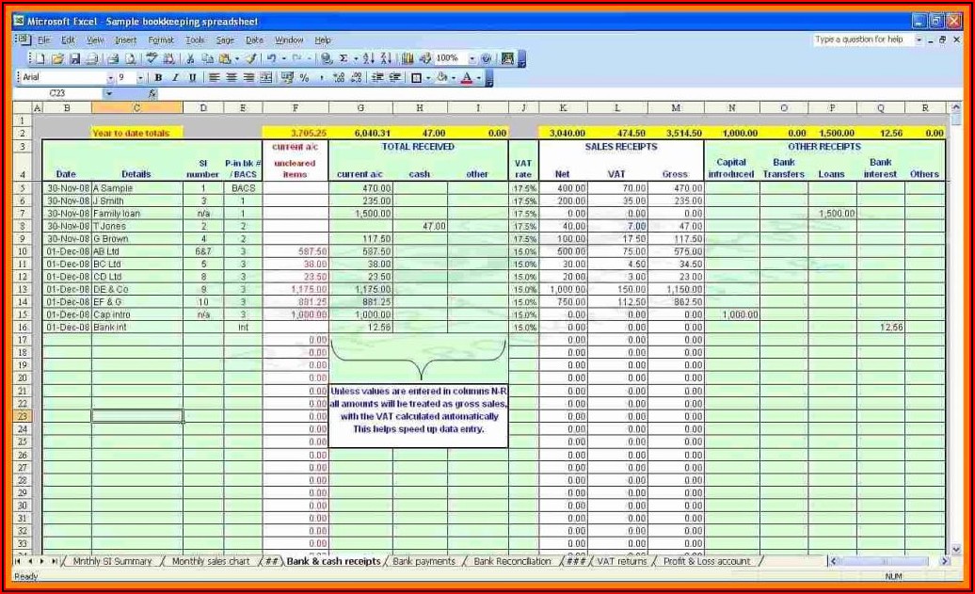Open Print Preview with the magnifier page icon
Screen dimensions: 975x594
pos(131,59)
